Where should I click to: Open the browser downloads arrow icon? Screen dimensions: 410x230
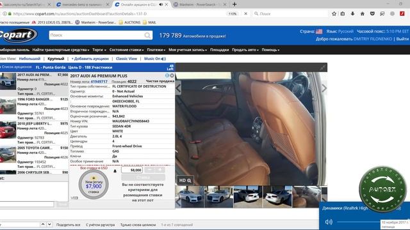click(352, 13)
